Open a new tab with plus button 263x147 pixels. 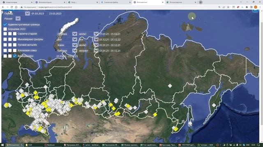pos(201,2)
